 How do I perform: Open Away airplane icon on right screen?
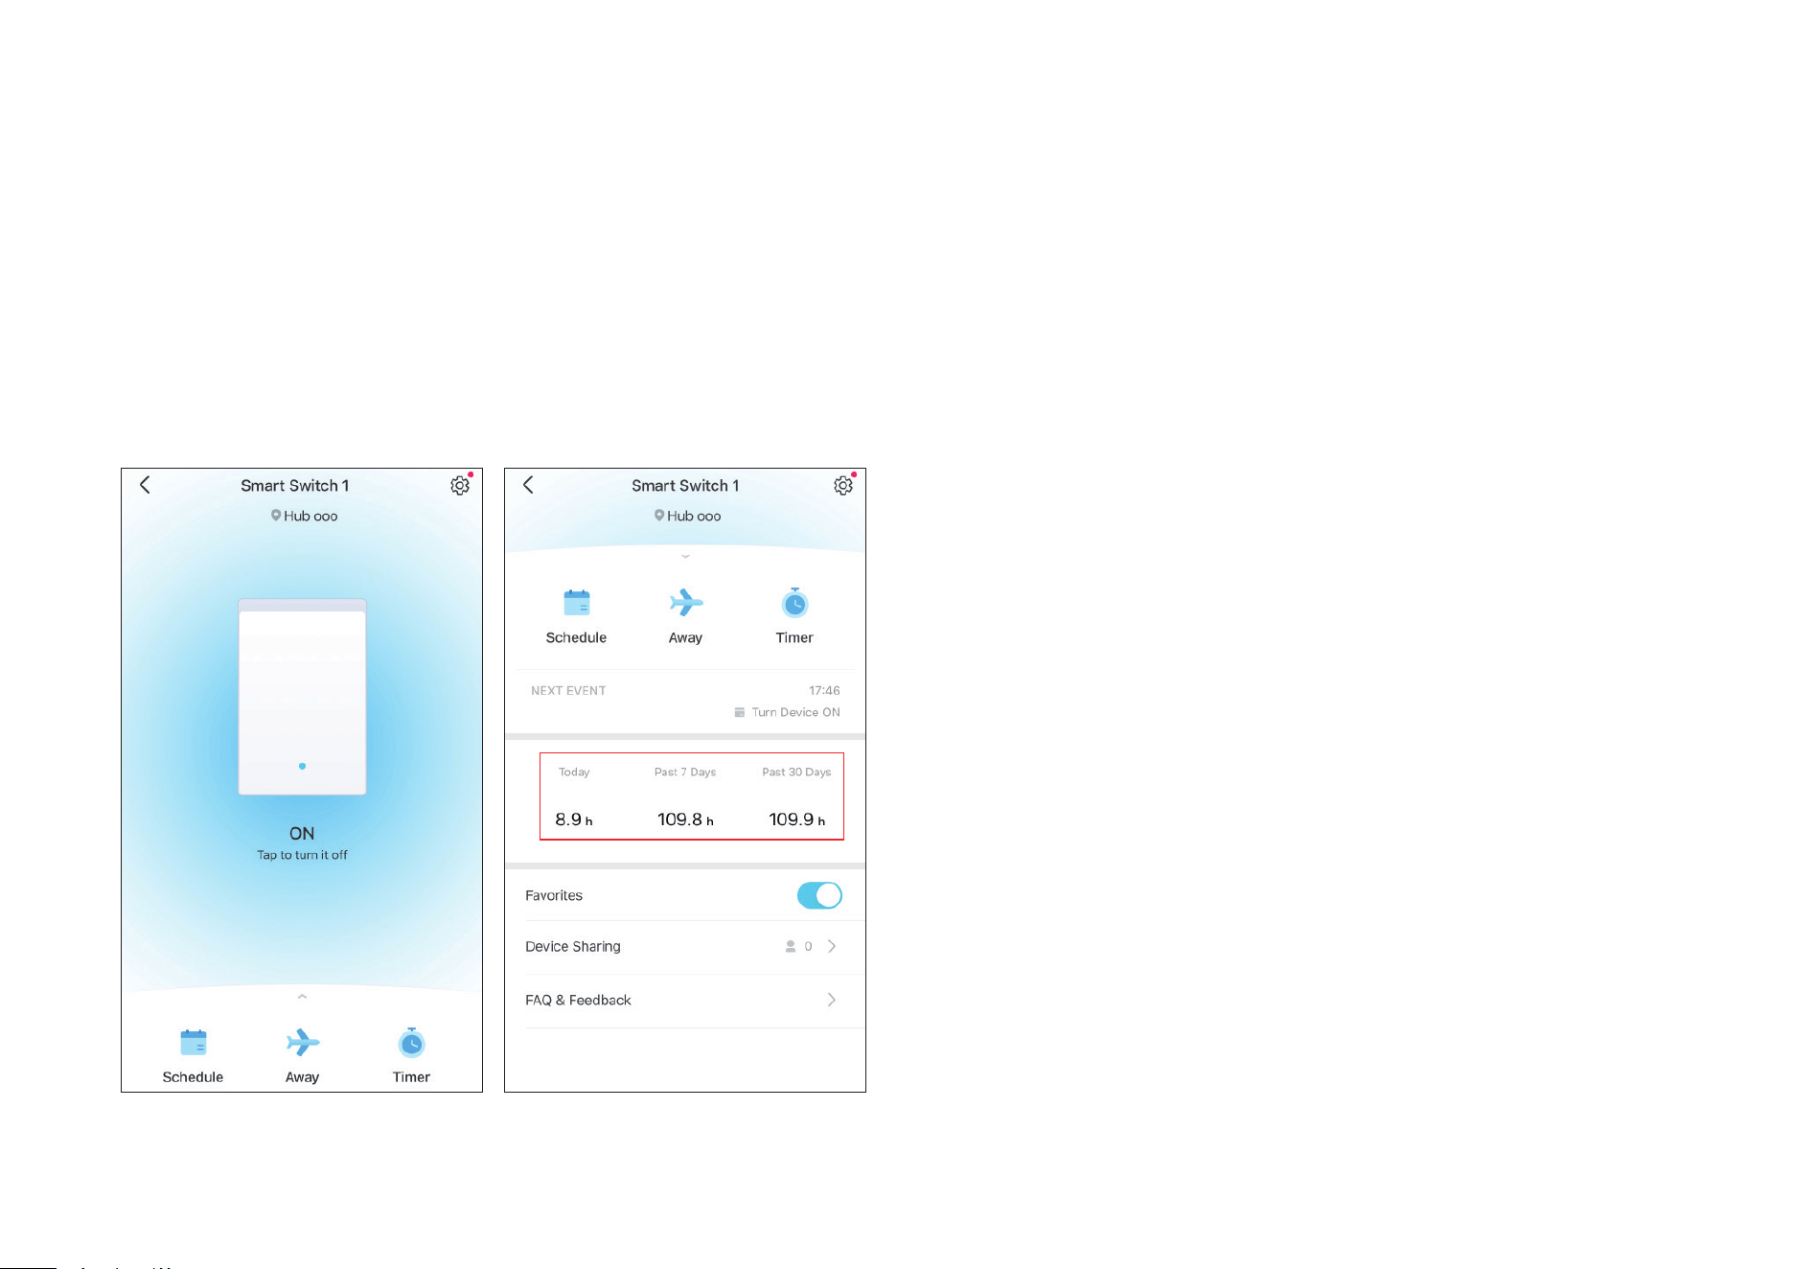coord(686,603)
